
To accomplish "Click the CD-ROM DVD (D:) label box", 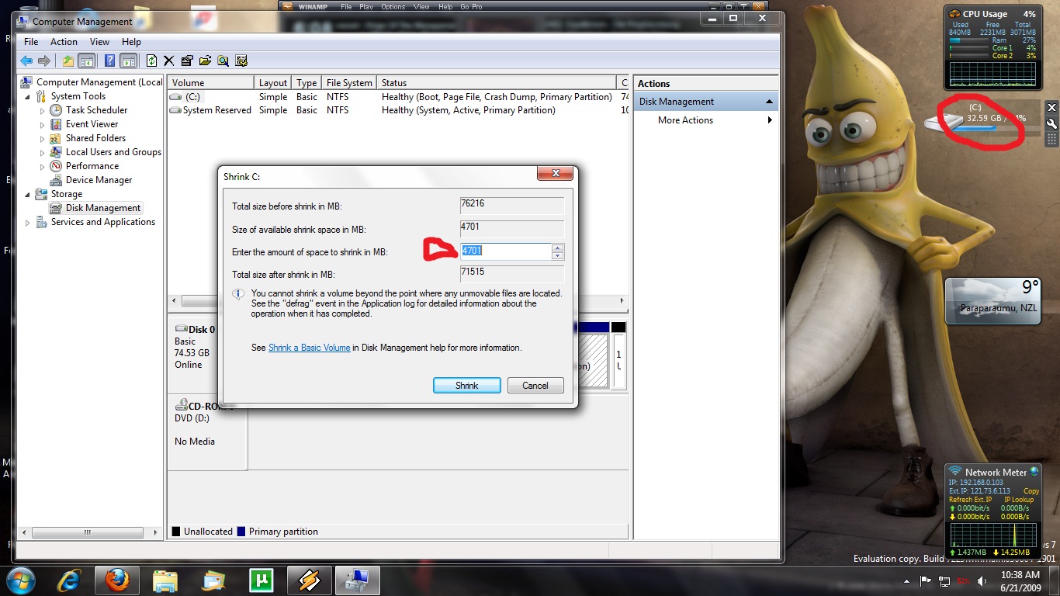I will [207, 432].
